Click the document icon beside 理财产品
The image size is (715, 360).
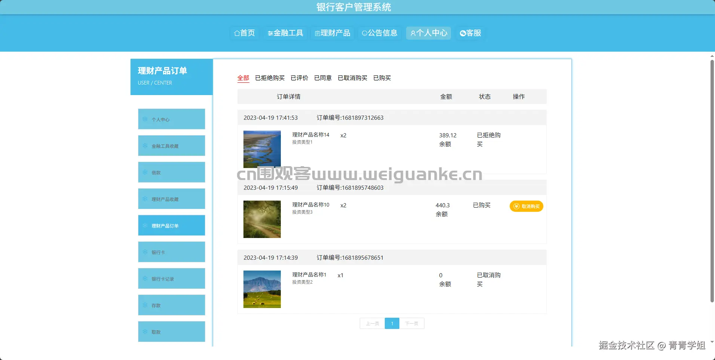[317, 33]
